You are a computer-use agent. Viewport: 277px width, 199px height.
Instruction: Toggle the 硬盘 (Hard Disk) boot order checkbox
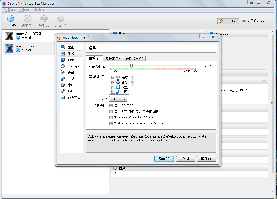point(113,82)
